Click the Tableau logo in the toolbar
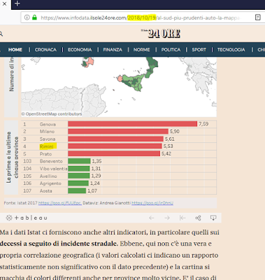The image size is (265, 280). [x=27, y=218]
